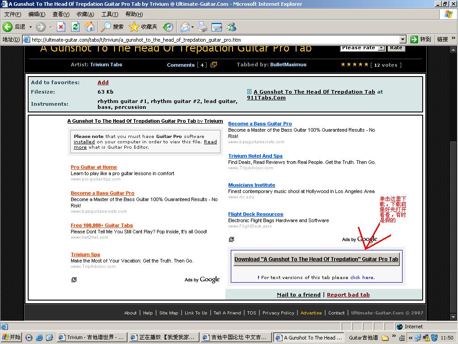Click the 'Mail to a friend' link
Image resolution: width=458 pixels, height=344 pixels.
tap(298, 295)
